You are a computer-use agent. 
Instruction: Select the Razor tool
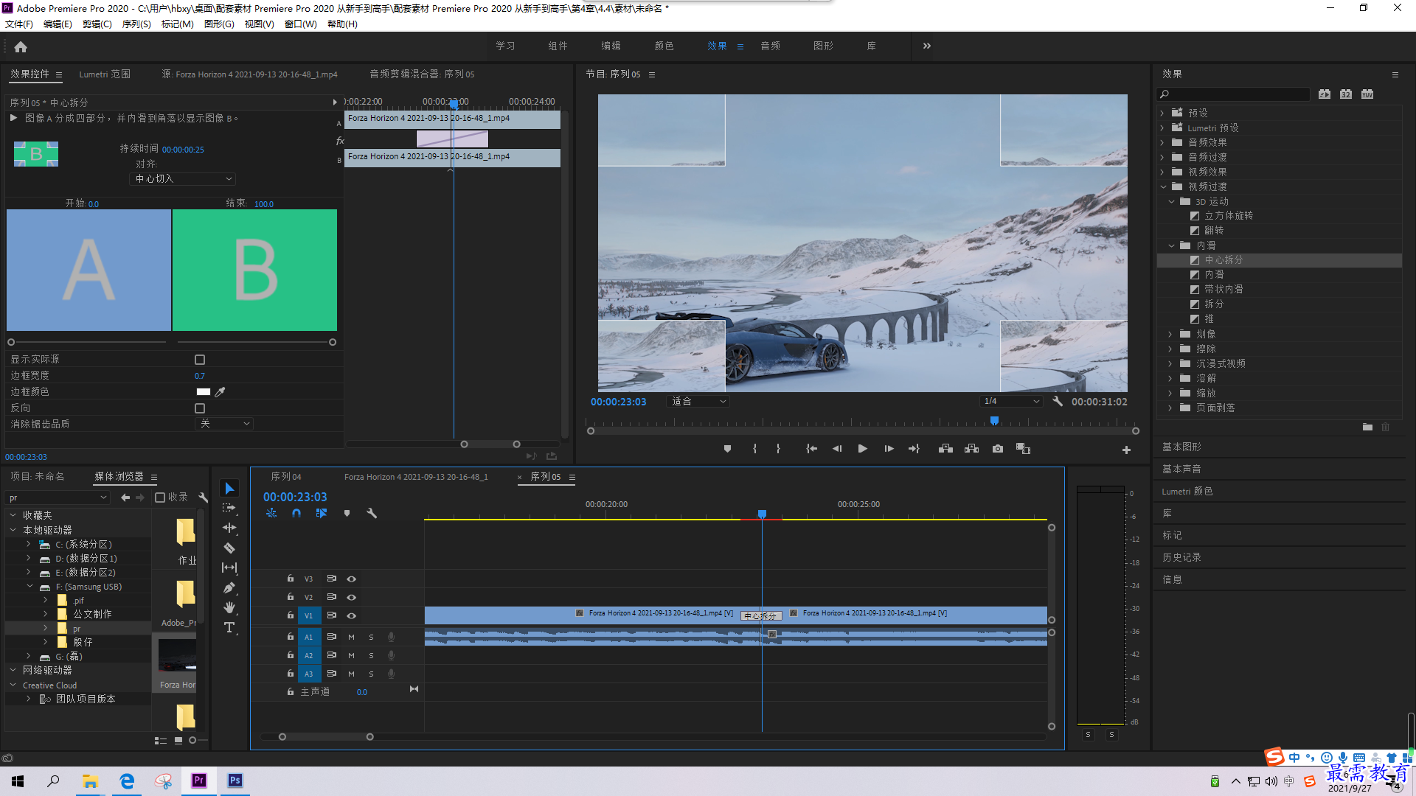tap(229, 548)
